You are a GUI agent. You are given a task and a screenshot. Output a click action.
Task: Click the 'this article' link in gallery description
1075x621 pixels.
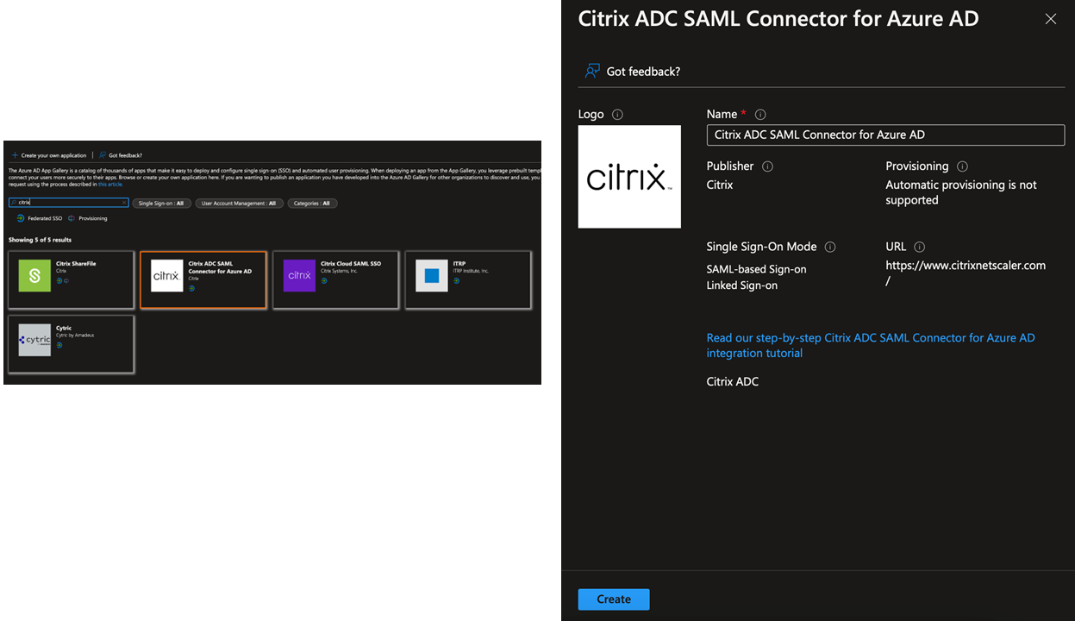click(110, 185)
